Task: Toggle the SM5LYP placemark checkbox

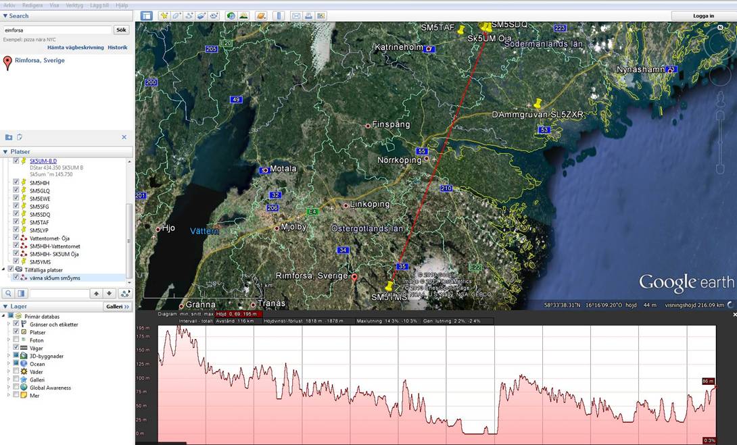Action: click(x=16, y=230)
